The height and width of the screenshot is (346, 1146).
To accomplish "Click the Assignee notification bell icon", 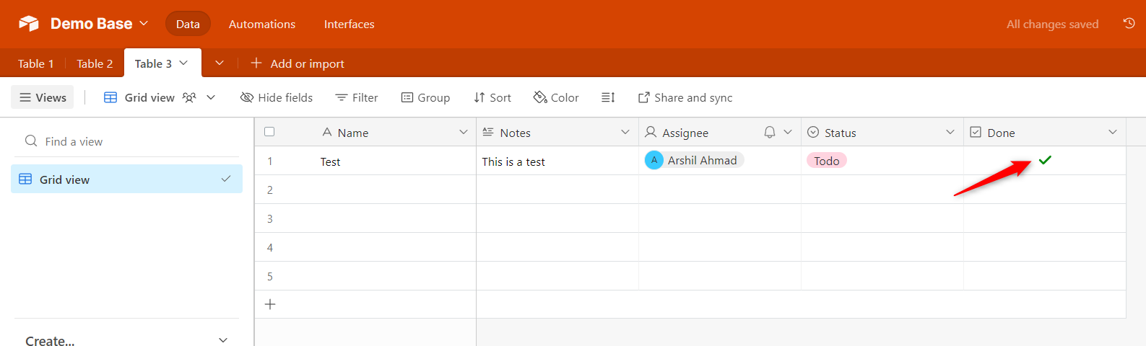I will (x=770, y=132).
